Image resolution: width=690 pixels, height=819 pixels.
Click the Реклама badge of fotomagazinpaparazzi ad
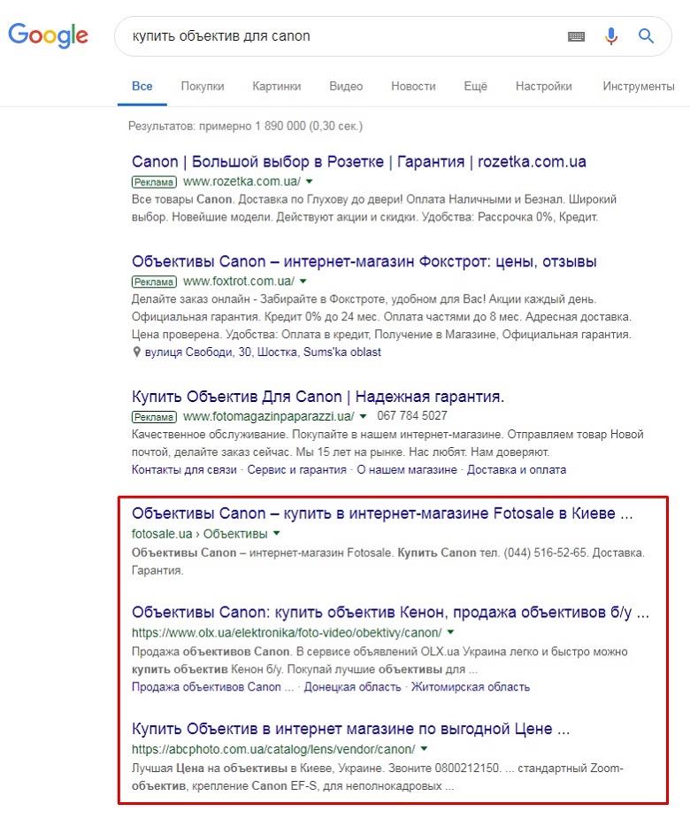point(154,417)
